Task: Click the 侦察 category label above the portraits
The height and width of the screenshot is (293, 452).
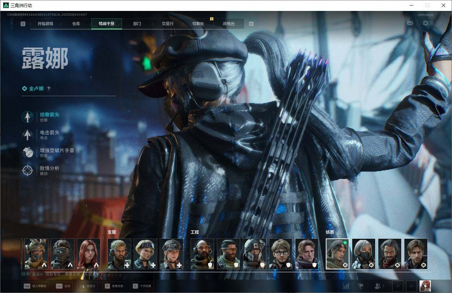Action: click(x=330, y=232)
